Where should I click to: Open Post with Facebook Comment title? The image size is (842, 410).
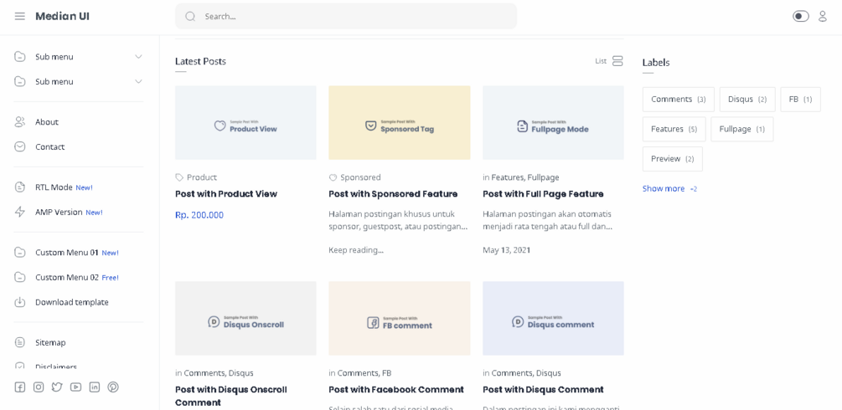[396, 390]
